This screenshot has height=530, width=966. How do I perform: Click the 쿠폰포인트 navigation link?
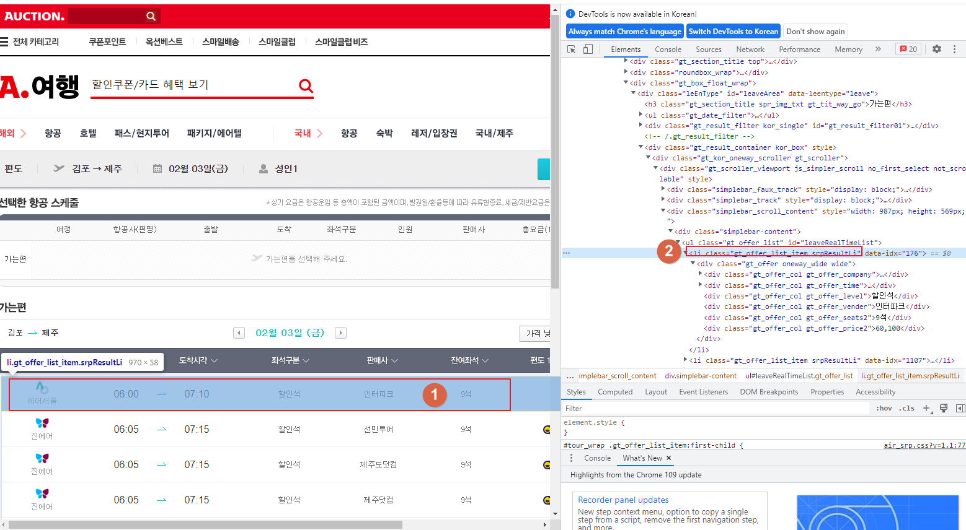pos(107,41)
